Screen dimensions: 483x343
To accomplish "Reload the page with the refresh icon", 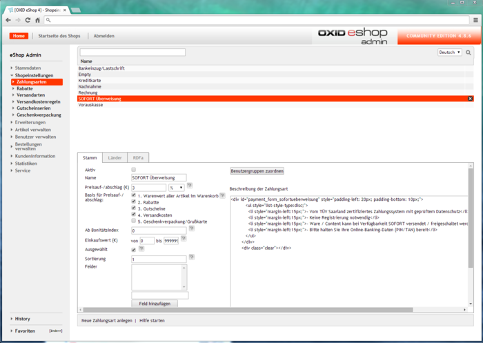I will (28, 20).
